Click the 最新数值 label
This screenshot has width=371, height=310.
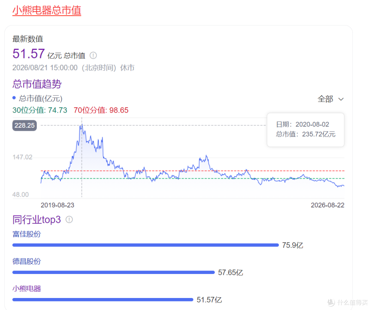click(x=28, y=39)
